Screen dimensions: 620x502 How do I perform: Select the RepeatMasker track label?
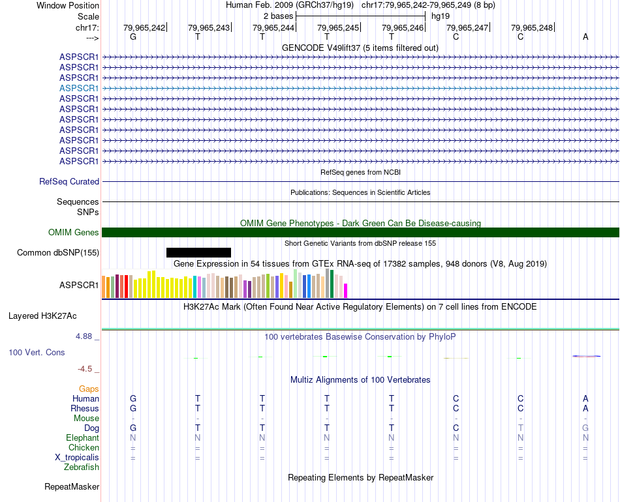click(72, 486)
